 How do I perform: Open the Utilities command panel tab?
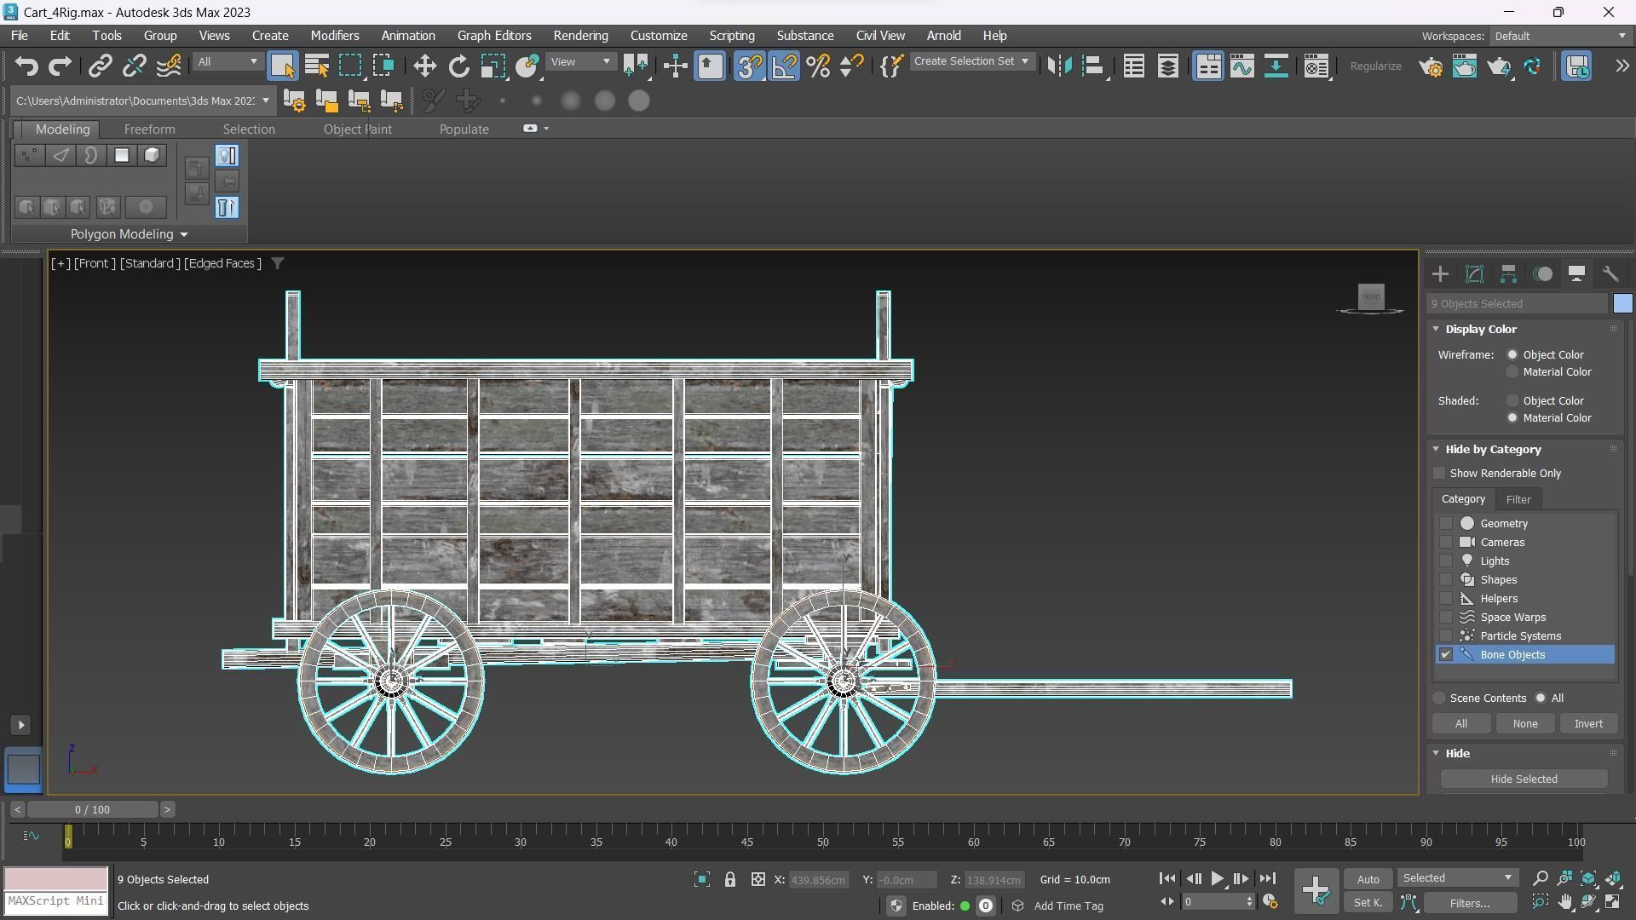click(x=1610, y=274)
